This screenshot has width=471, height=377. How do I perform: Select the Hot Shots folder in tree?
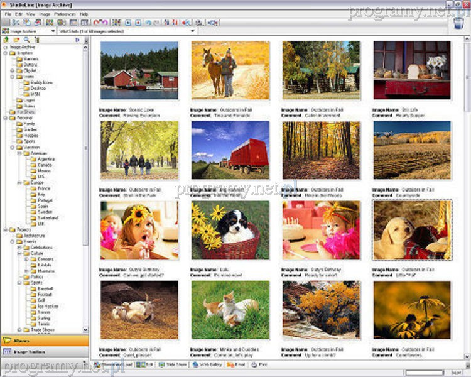click(24, 112)
